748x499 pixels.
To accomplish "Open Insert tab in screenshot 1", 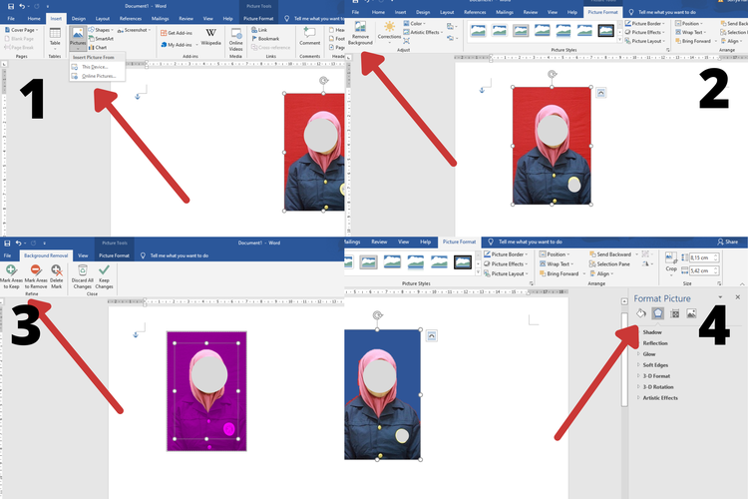I will pos(56,19).
